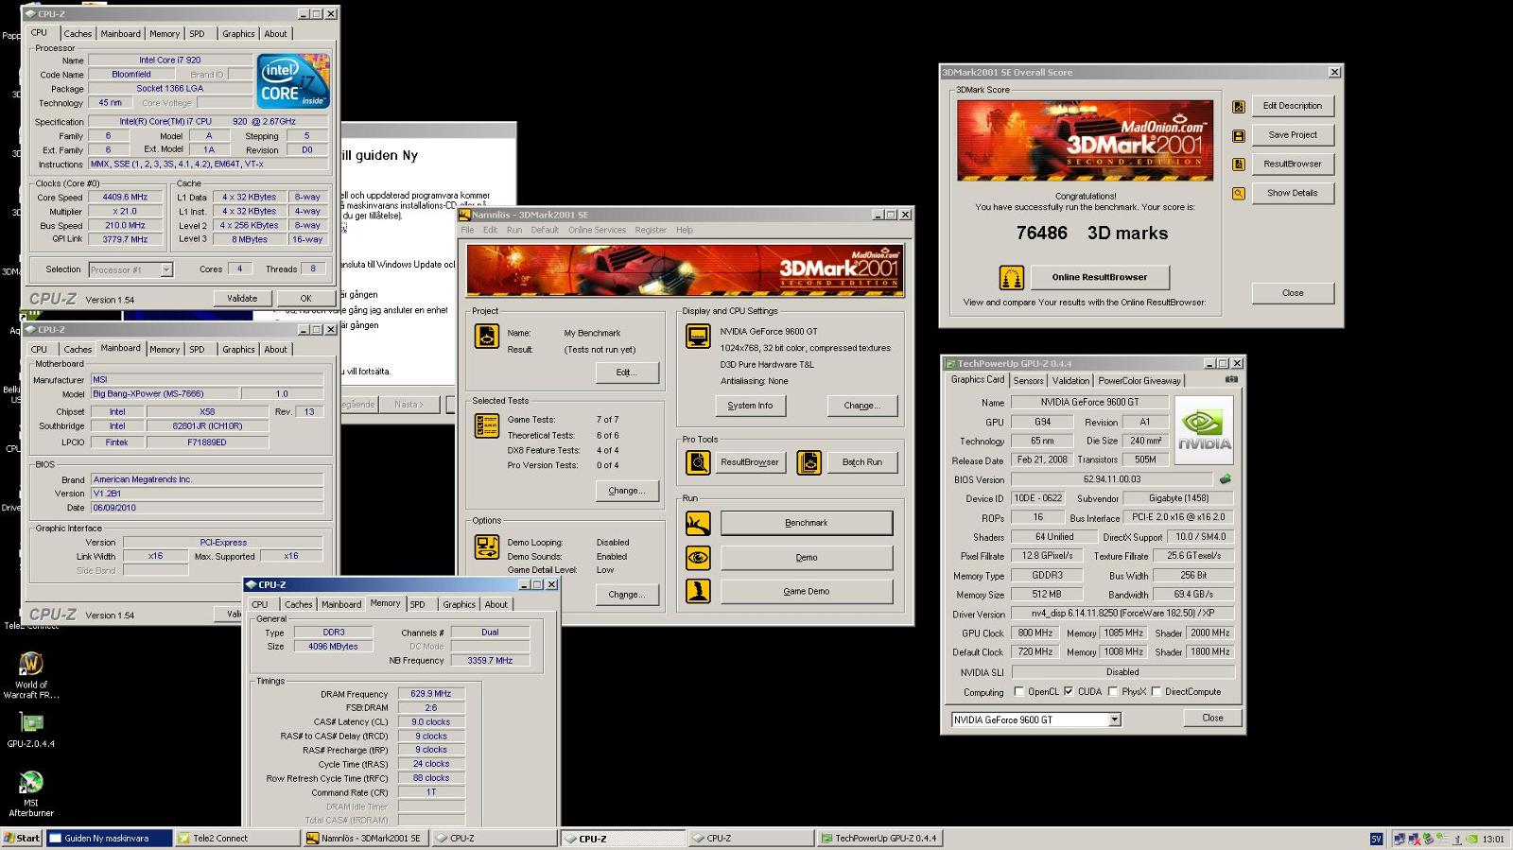The width and height of the screenshot is (1513, 850).
Task: Switch to Graphics tab in CPU-Z Mainboard window
Action: tap(238, 349)
